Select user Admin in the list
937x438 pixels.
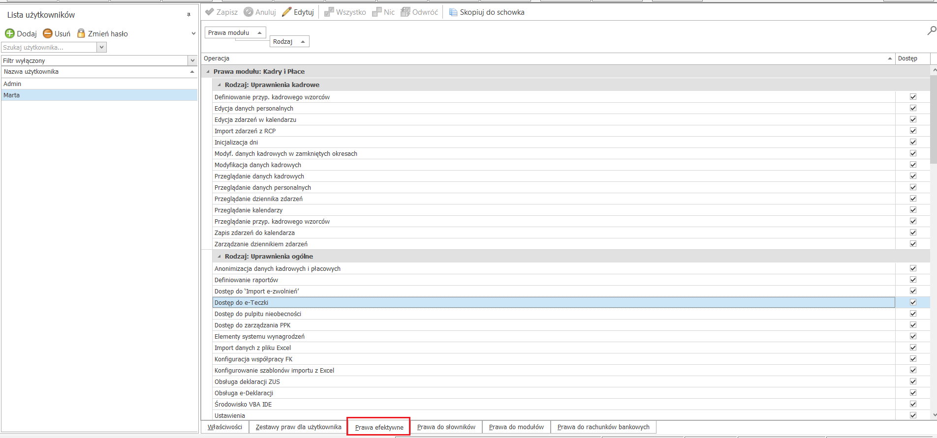(99, 84)
